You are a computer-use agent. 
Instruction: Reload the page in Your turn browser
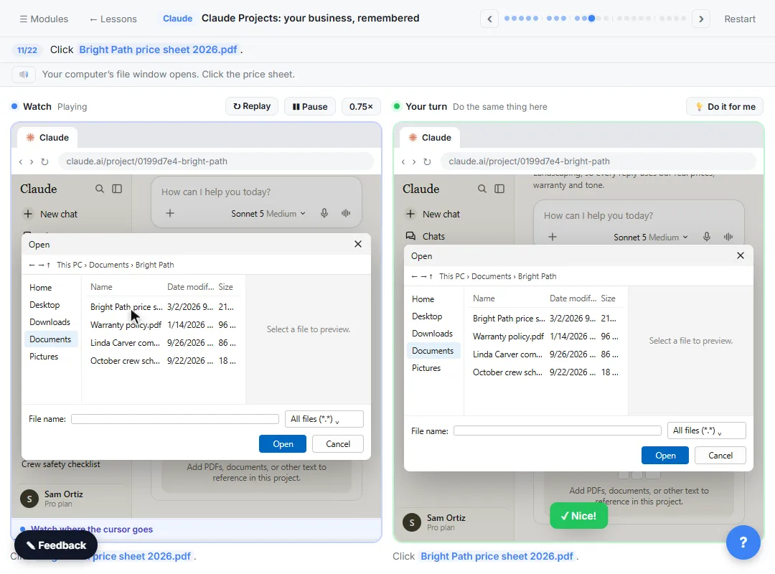(427, 161)
